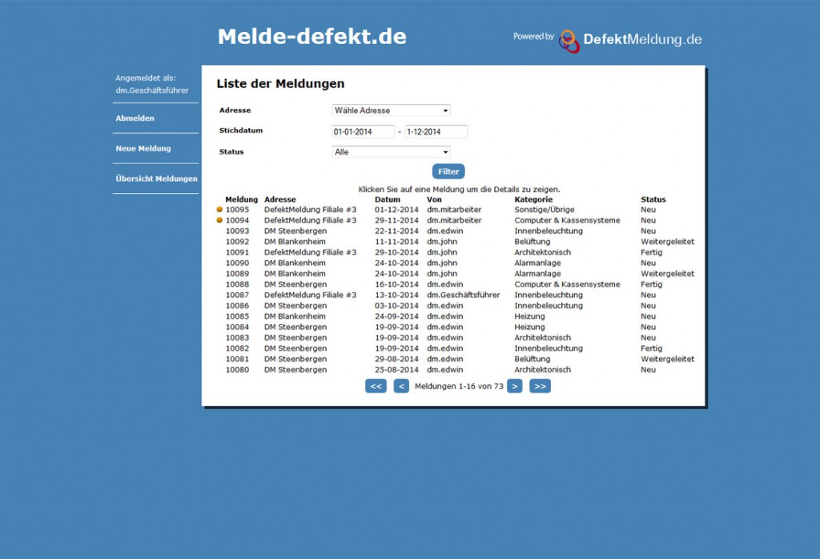Click the Abmelden menu item

tap(135, 119)
